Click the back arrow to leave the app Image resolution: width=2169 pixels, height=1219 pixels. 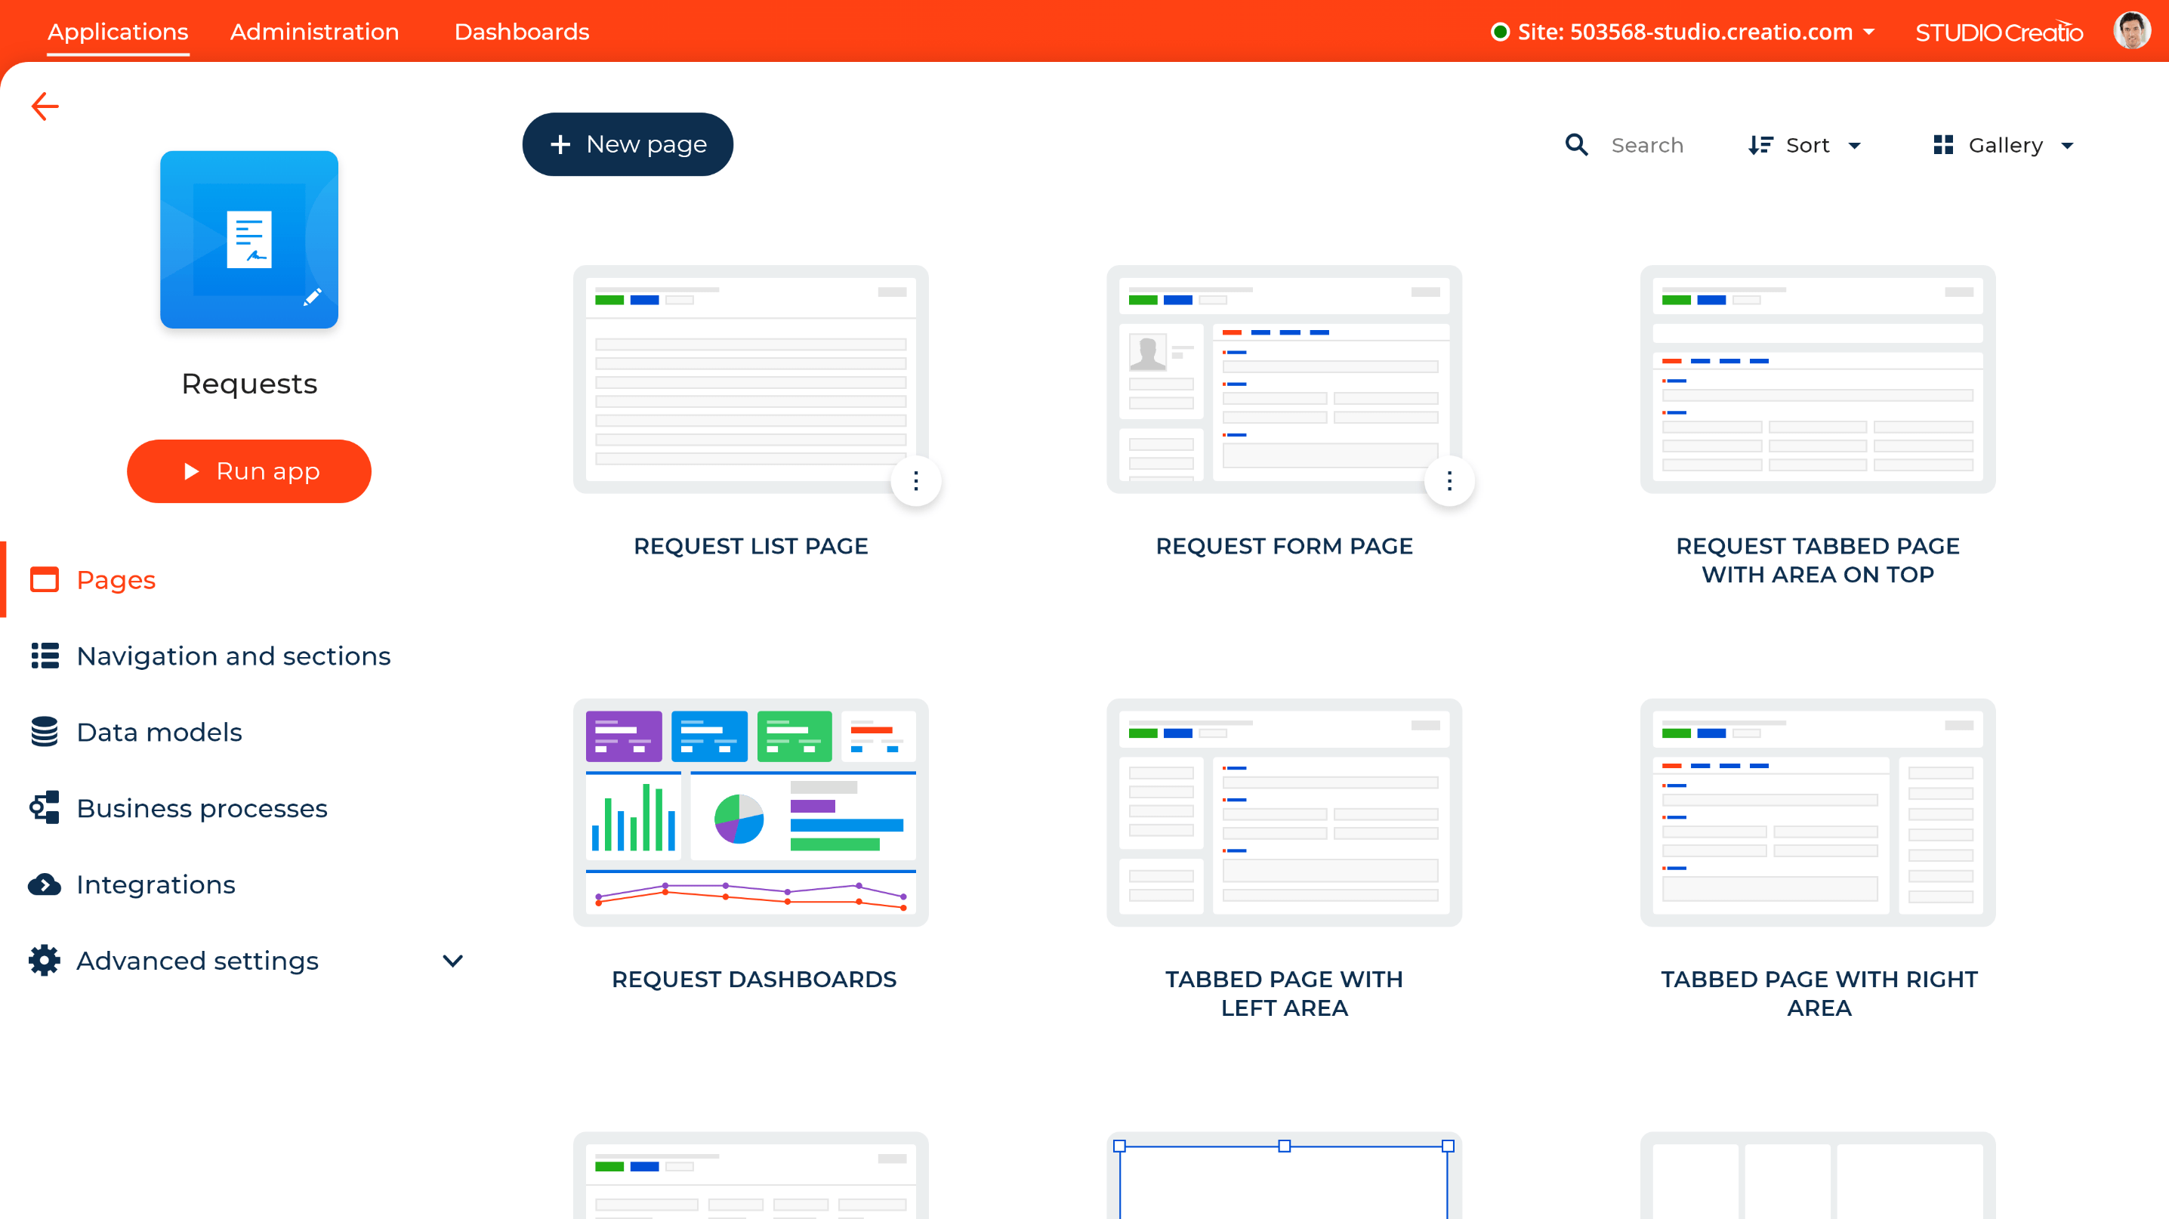[x=44, y=105]
